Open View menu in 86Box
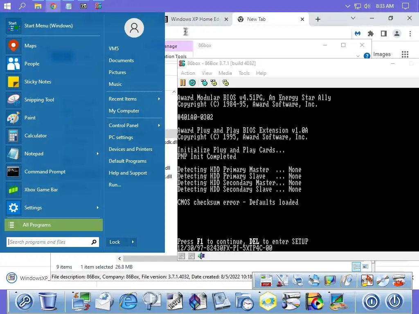The width and height of the screenshot is (419, 314). 207,73
